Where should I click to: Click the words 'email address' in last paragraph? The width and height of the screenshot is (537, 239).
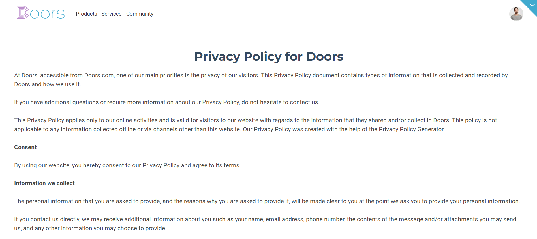pyautogui.click(x=284, y=219)
